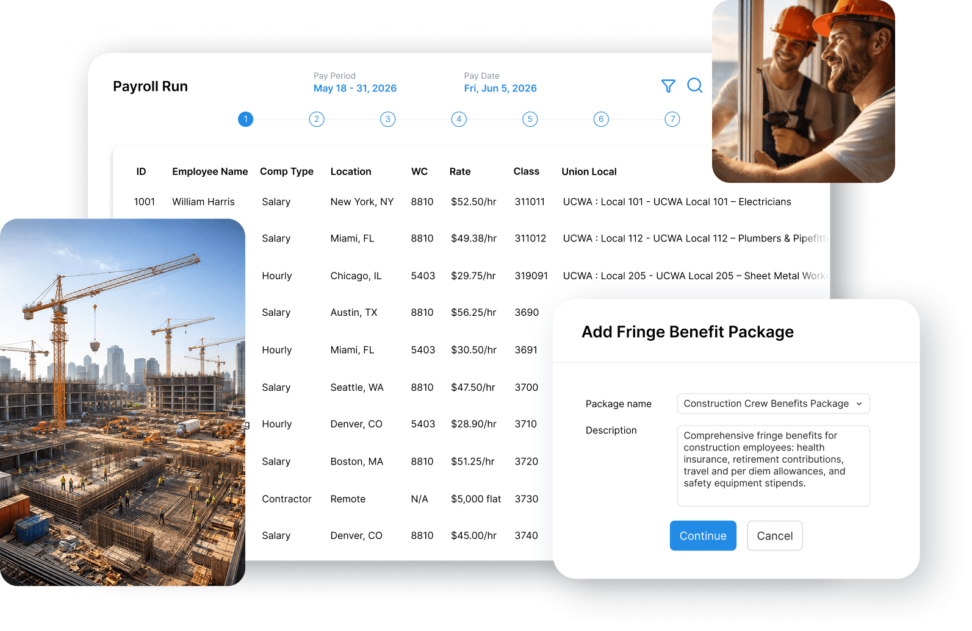
Task: Click class 3690 cell
Action: click(527, 313)
